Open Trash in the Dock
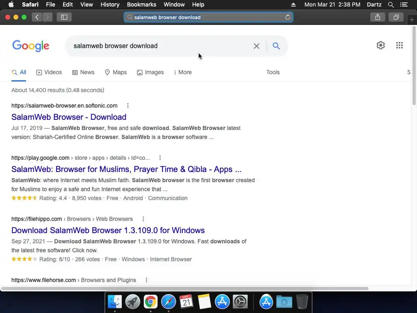The image size is (417, 313). 302,302
